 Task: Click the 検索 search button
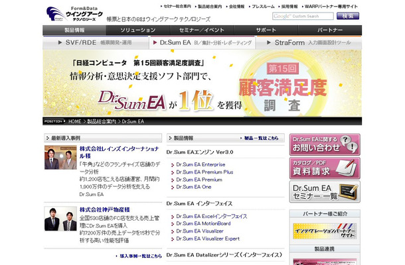click(x=348, y=16)
